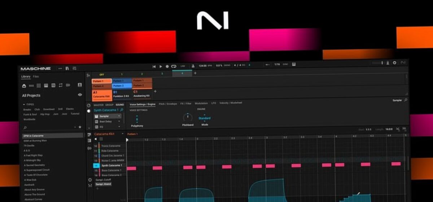Image resolution: width=433 pixels, height=202 pixels.
Task: Select the Loops icon in browser
Action: (60, 85)
